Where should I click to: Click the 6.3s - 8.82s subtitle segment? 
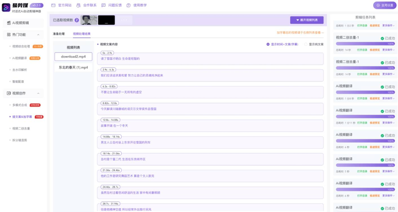click(211, 92)
